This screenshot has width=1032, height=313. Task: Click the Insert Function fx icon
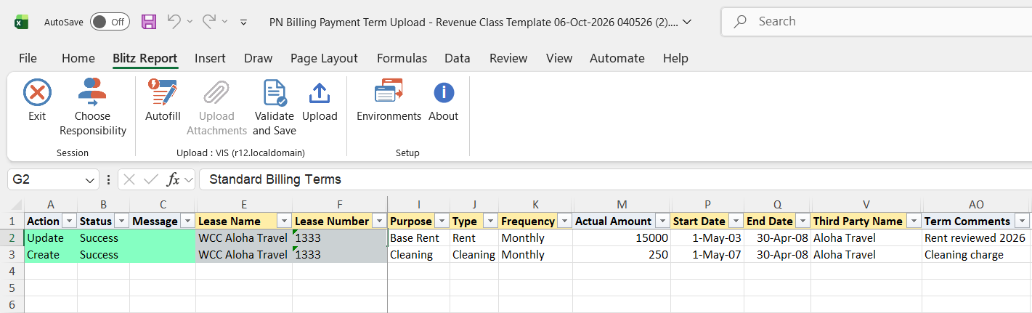click(x=173, y=179)
